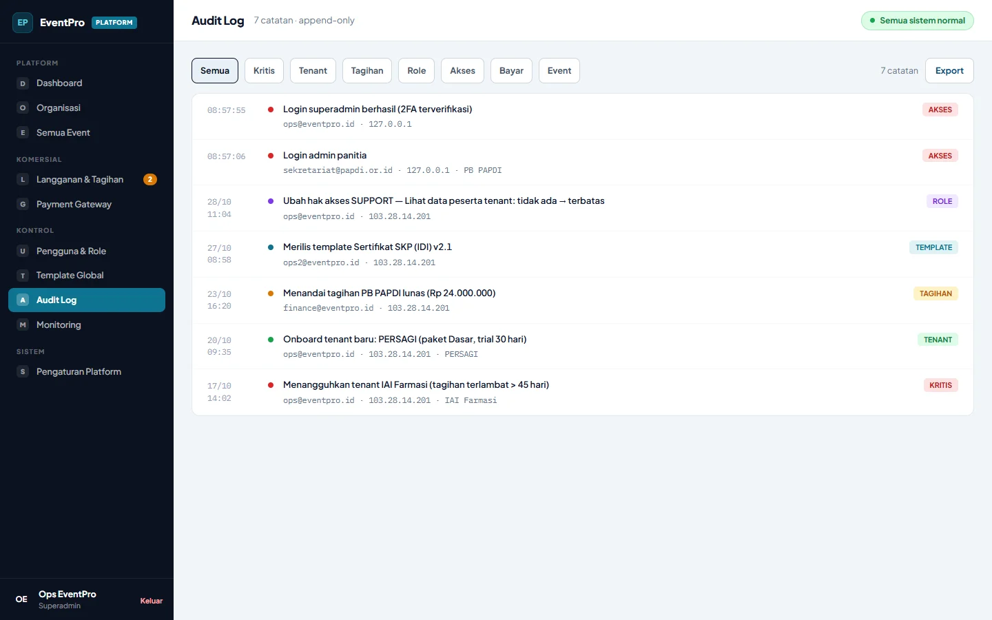This screenshot has height=620, width=992.
Task: Click the TAGIHAN tag badge
Action: click(x=936, y=293)
